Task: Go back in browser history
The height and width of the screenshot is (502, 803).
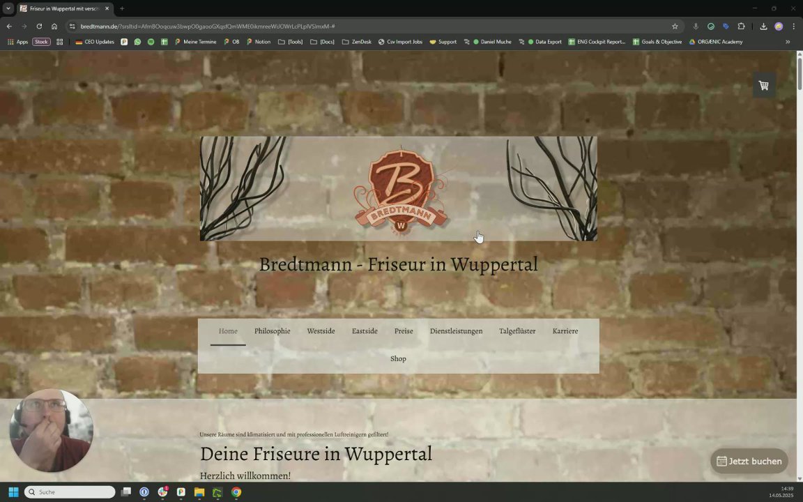Action: (9, 26)
